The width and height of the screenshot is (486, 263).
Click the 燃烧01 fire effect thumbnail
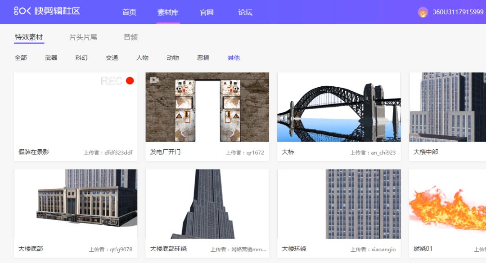pyautogui.click(x=447, y=209)
